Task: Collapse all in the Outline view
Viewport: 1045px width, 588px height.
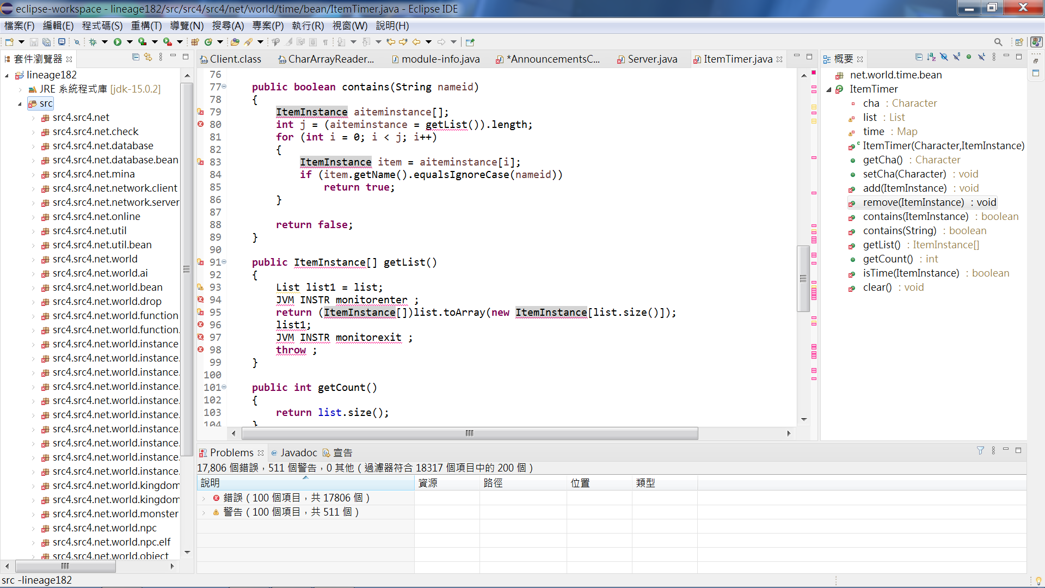Action: click(919, 57)
